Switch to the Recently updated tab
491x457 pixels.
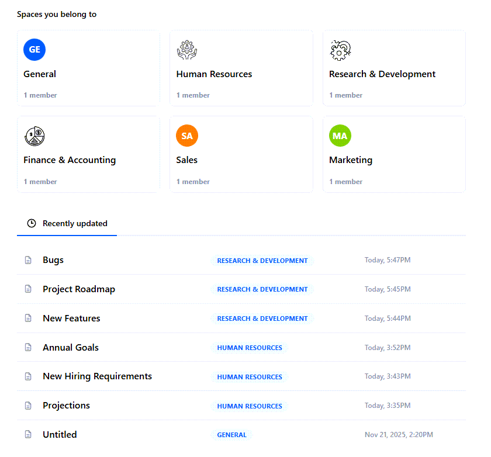coord(75,223)
